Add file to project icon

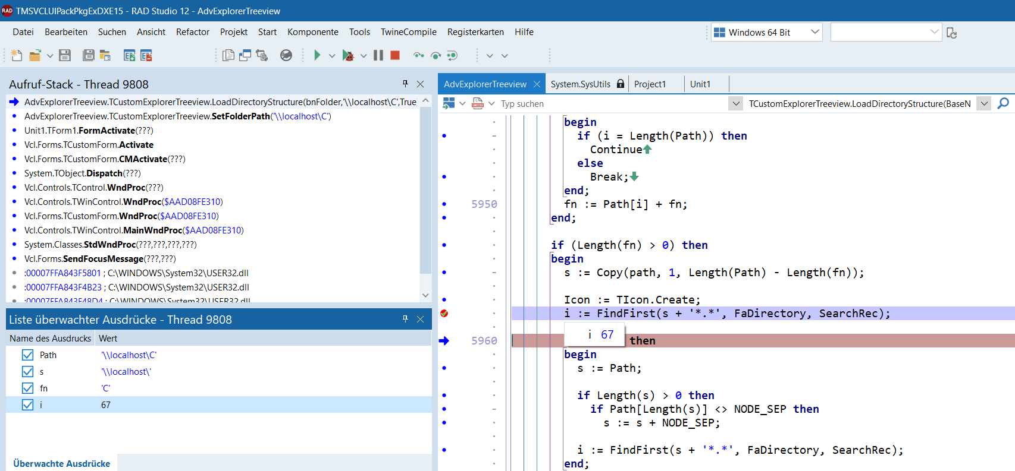pyautogui.click(x=129, y=55)
